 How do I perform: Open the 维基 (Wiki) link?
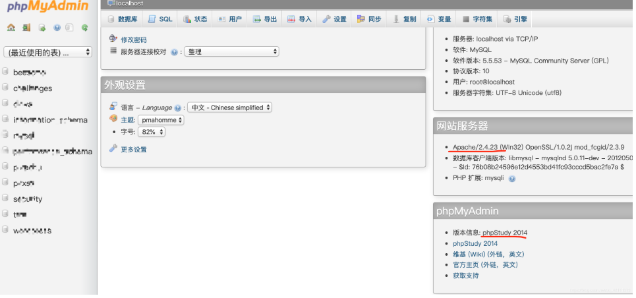488,254
